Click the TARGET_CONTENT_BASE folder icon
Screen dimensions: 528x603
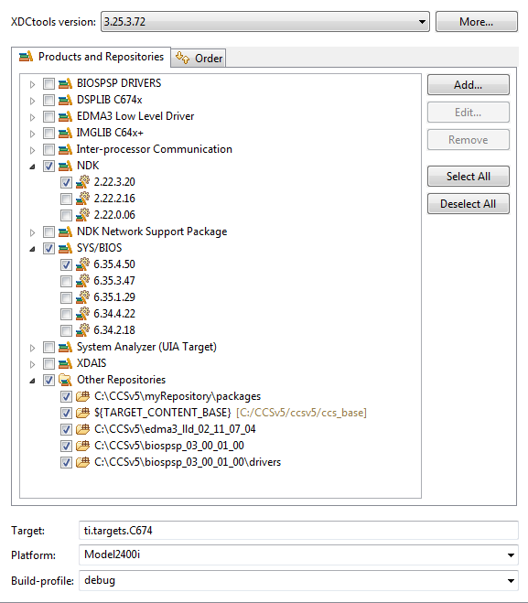[x=82, y=413]
